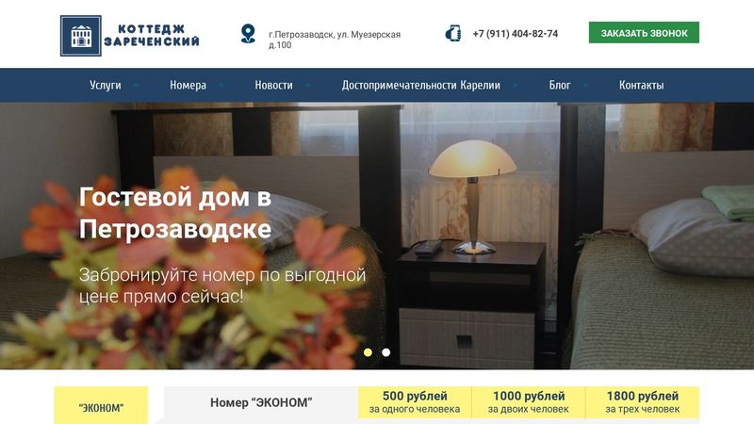Expand the dot arrow after Номера
This screenshot has width=754, height=424.
point(221,85)
